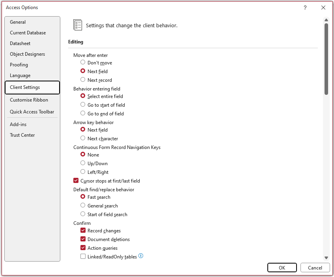
Task: Click 'Settings that change the client behavior' text
Action: [132, 25]
